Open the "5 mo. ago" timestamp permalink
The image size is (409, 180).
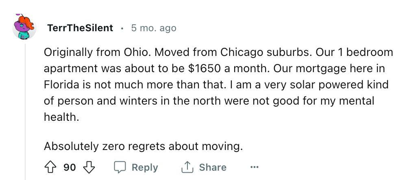pyautogui.click(x=154, y=28)
